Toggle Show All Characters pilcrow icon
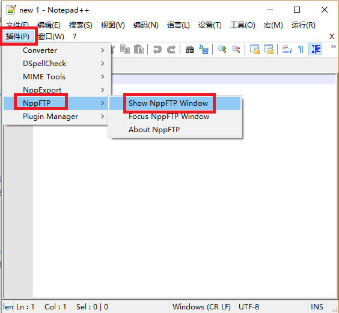 (x=301, y=49)
